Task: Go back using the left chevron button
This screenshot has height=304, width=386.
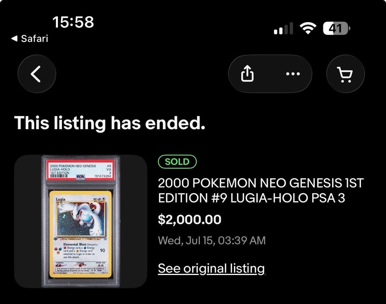Action: [x=37, y=74]
